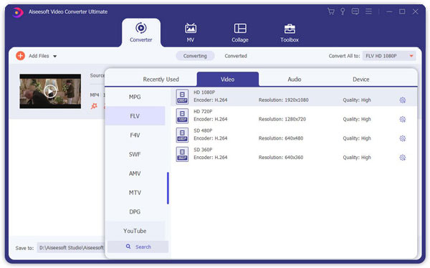Screen dimensions: 430x268
Task: Open settings gear for HD 1080P
Action: pyautogui.click(x=403, y=100)
